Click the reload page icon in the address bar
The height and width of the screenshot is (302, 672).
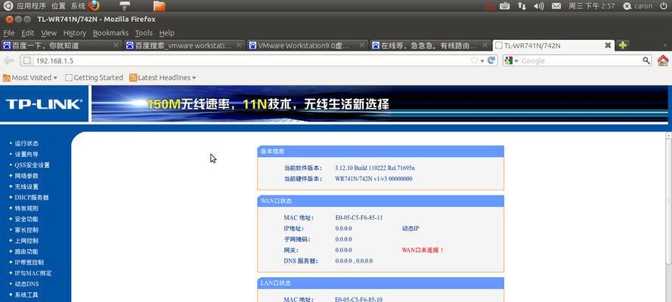[x=492, y=60]
